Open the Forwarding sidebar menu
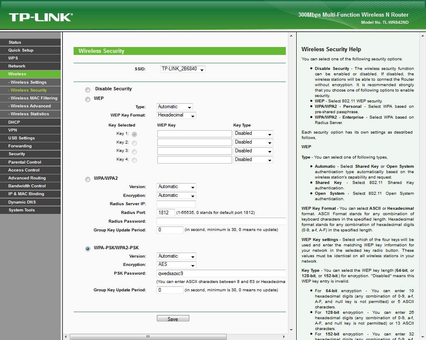 [x=30, y=146]
